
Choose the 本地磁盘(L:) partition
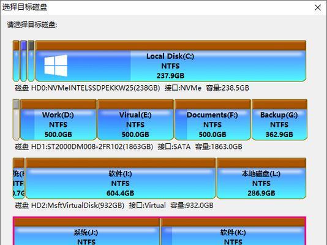[x=261, y=178]
